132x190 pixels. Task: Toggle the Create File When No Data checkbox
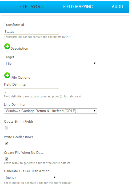coord(7,159)
